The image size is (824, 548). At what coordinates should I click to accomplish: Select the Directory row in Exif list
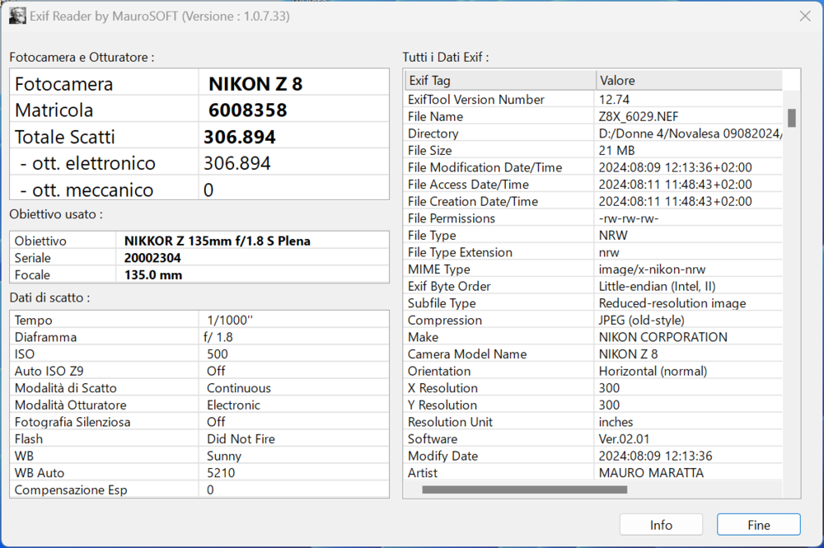tap(594, 133)
